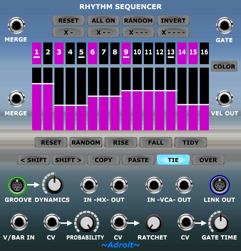Enable step 12
Image resolution: width=241 pixels, height=251 pixels.
click(x=160, y=53)
